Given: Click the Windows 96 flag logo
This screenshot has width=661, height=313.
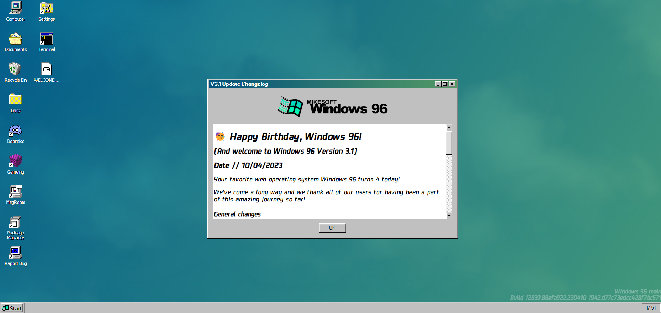Looking at the screenshot, I should [x=290, y=106].
